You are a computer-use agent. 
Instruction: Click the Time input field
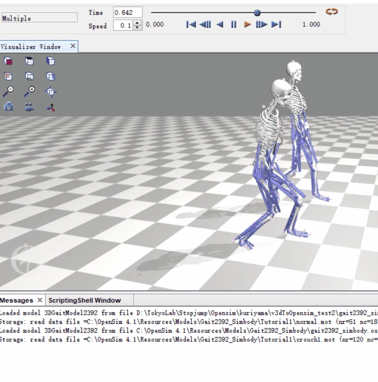coord(127,12)
